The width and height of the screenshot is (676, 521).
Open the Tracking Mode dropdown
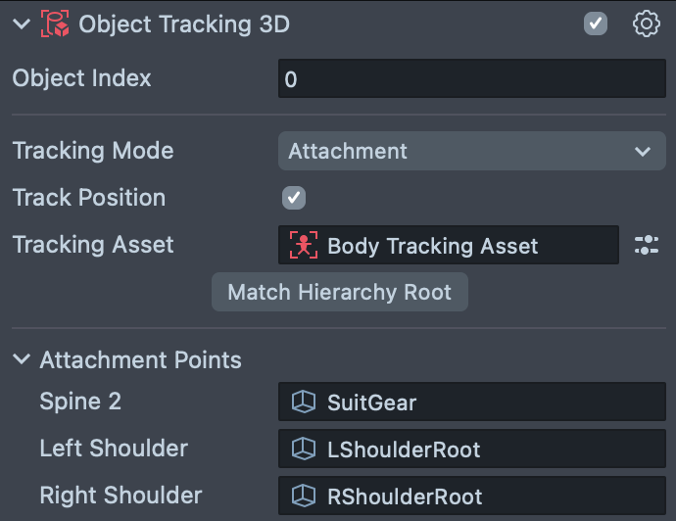coord(471,152)
